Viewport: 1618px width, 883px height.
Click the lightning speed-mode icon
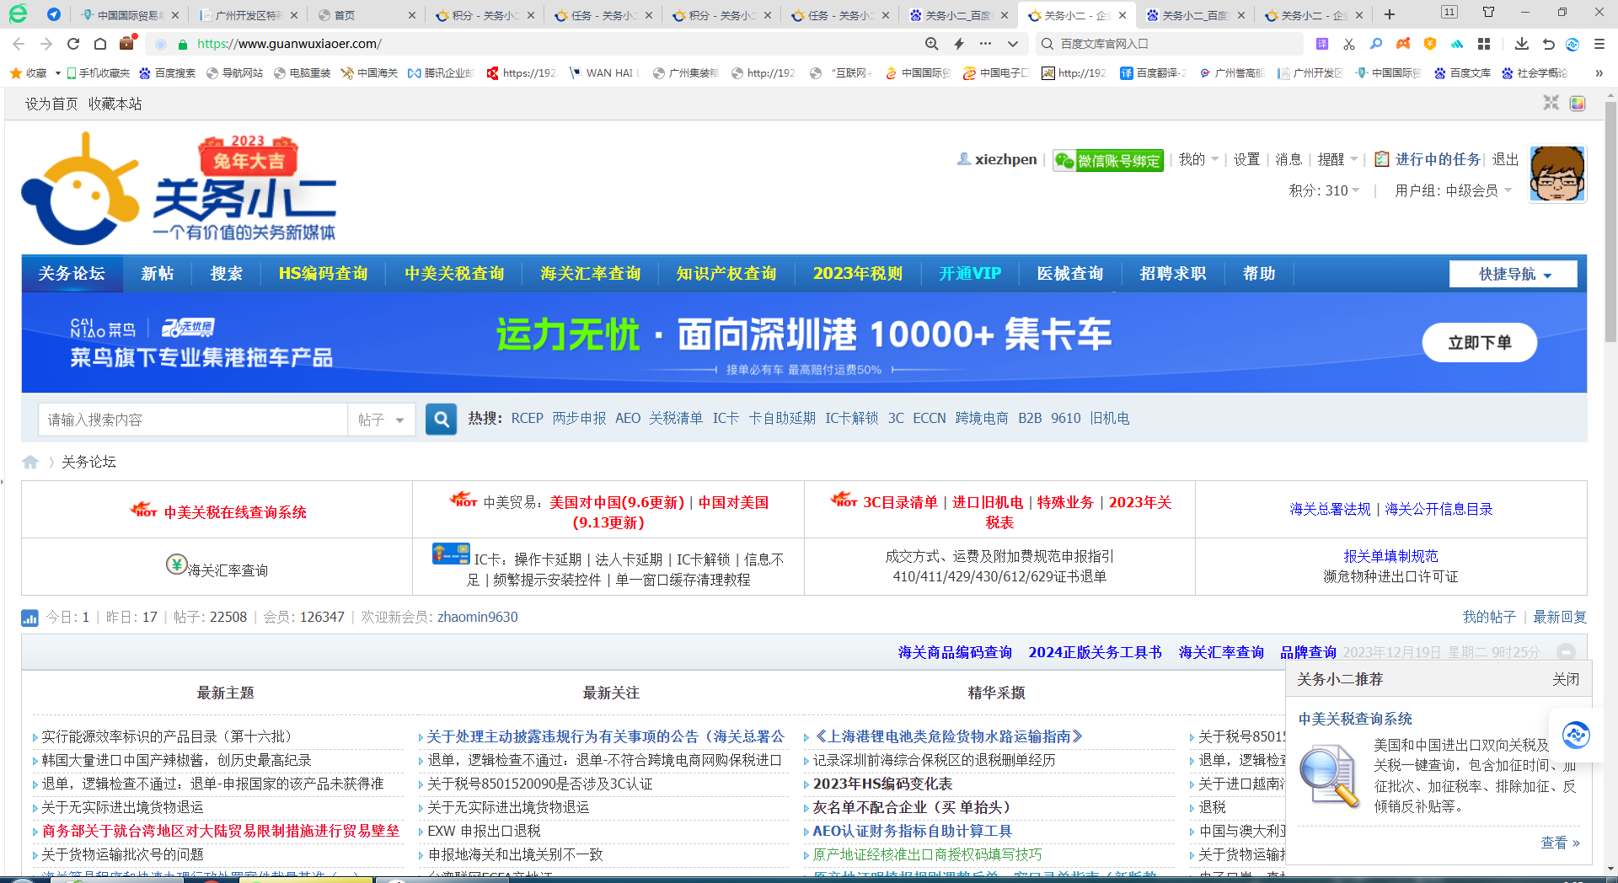pyautogui.click(x=959, y=44)
